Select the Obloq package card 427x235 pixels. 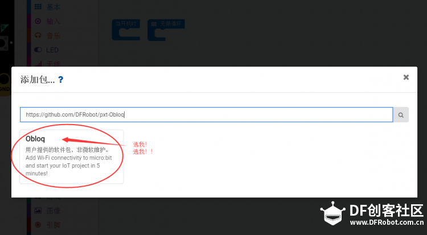pyautogui.click(x=72, y=156)
